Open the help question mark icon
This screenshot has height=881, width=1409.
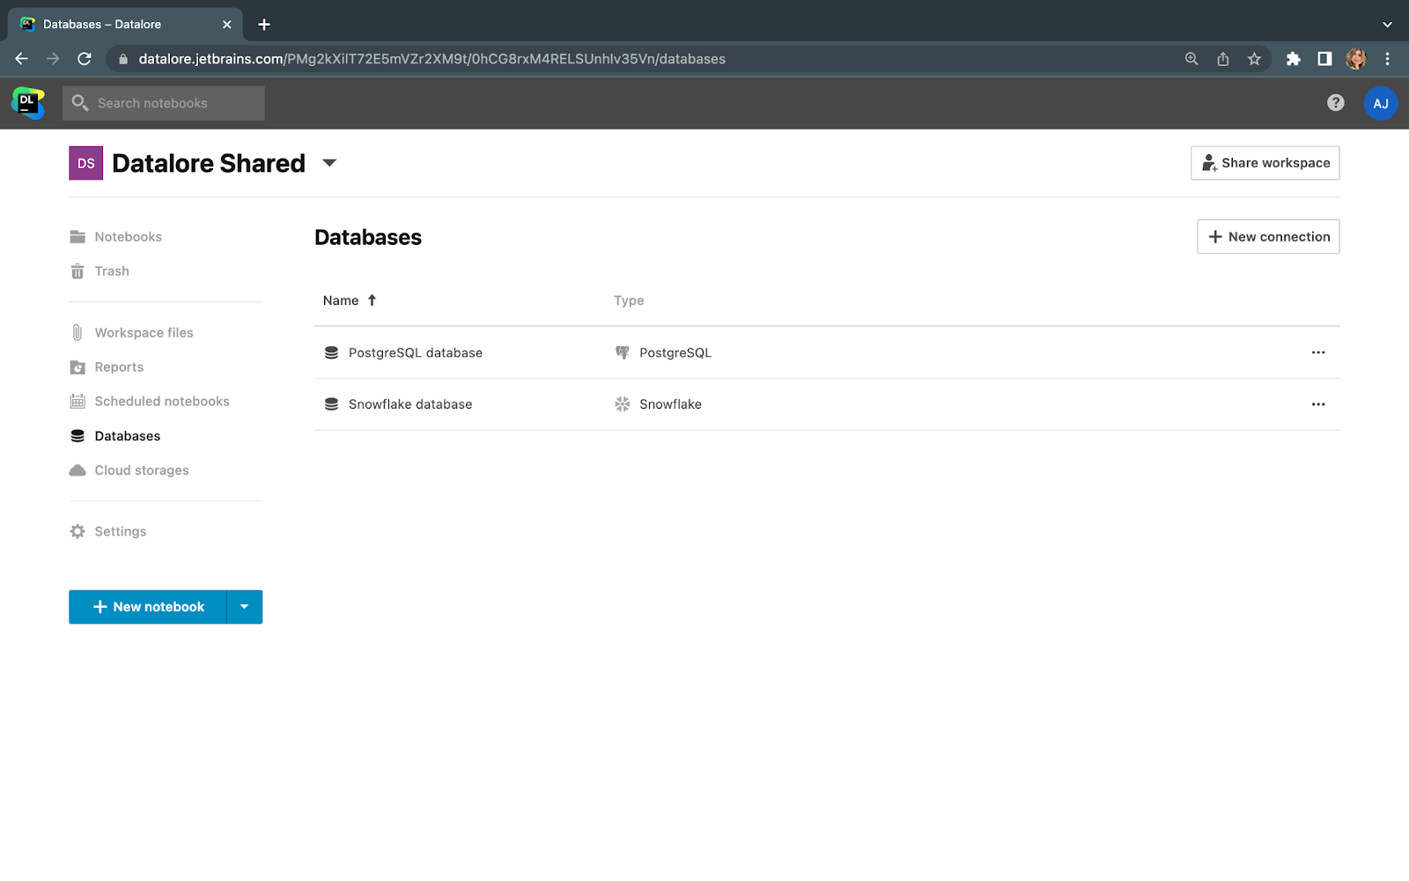pyautogui.click(x=1335, y=103)
